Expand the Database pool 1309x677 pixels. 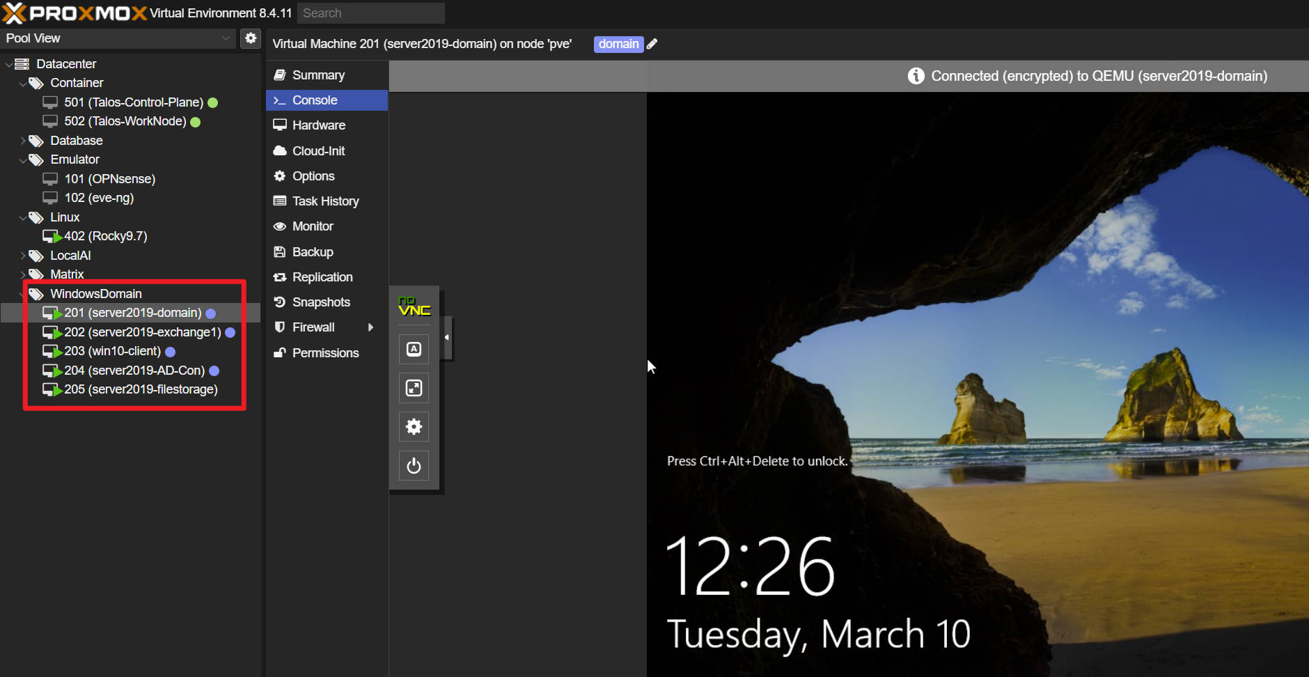coord(23,141)
